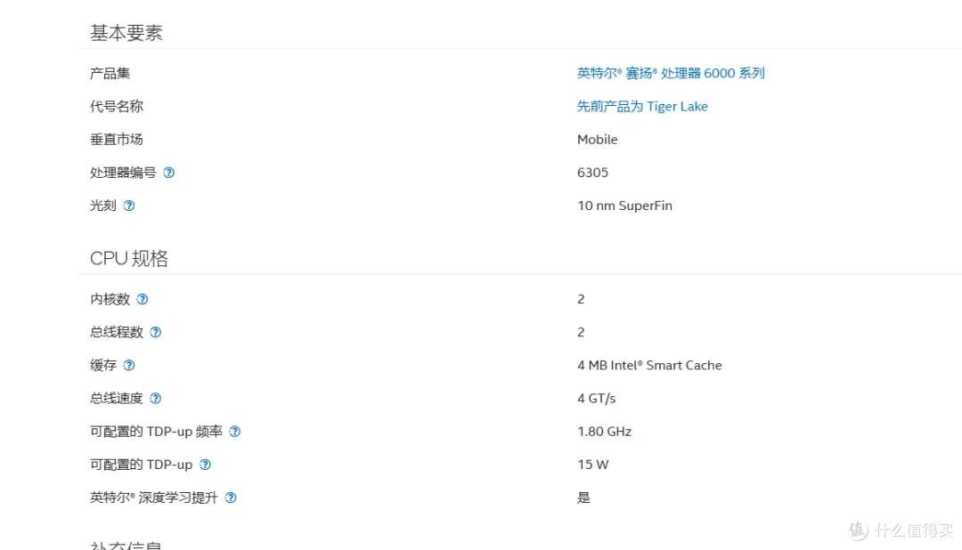Click the 1.80 GHz frequency value
962x550 pixels.
tap(604, 431)
